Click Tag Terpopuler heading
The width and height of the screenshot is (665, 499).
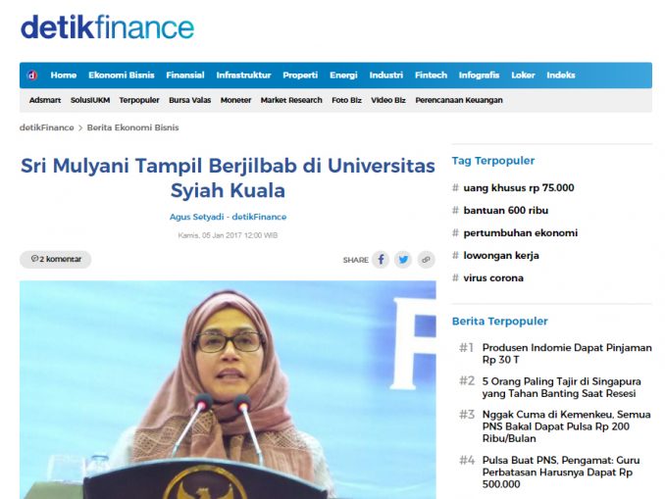pyautogui.click(x=493, y=161)
